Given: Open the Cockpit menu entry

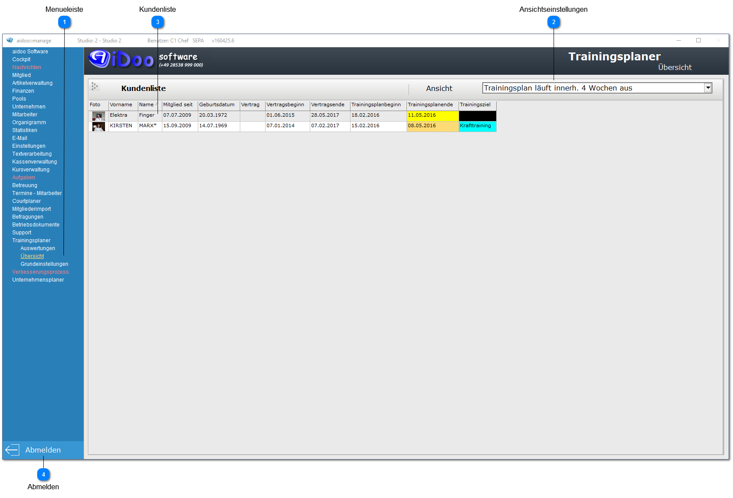Looking at the screenshot, I should click(21, 59).
